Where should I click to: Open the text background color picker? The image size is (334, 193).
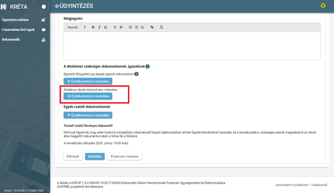[x=121, y=27]
